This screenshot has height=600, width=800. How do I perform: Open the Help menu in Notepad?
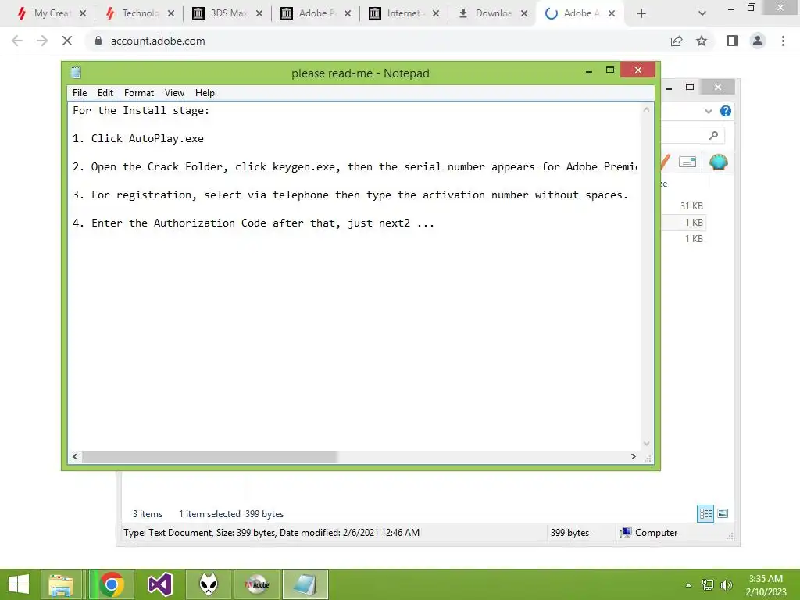[x=205, y=93]
